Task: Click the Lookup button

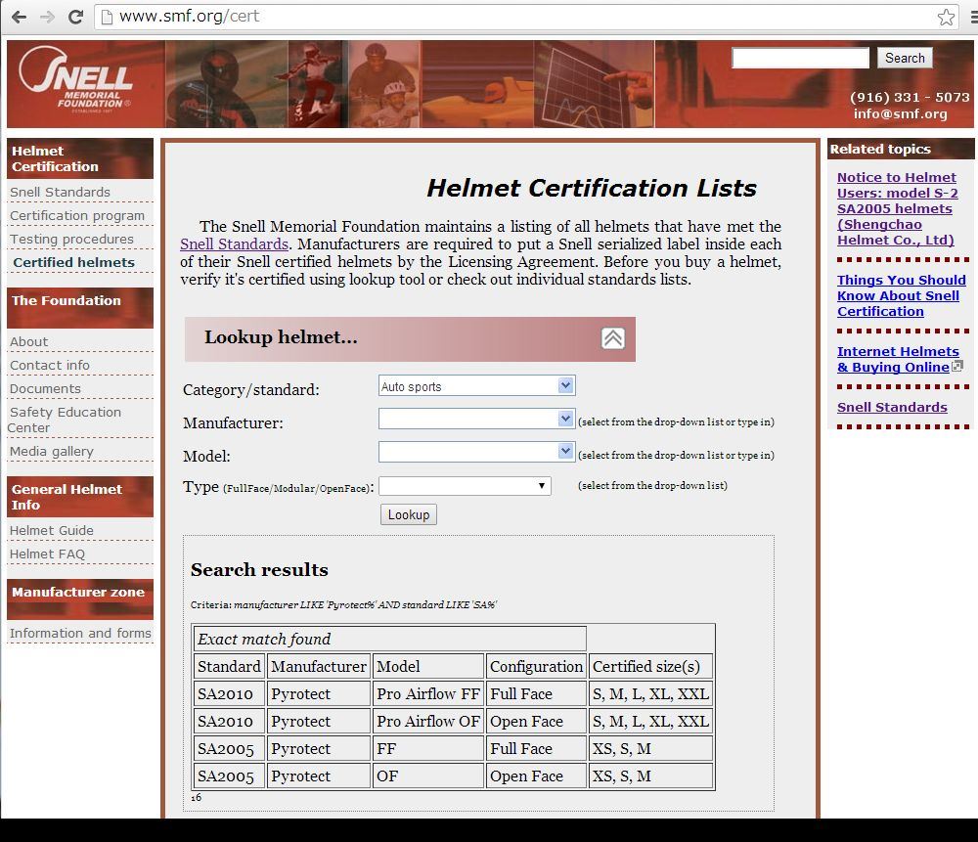Action: click(x=409, y=514)
